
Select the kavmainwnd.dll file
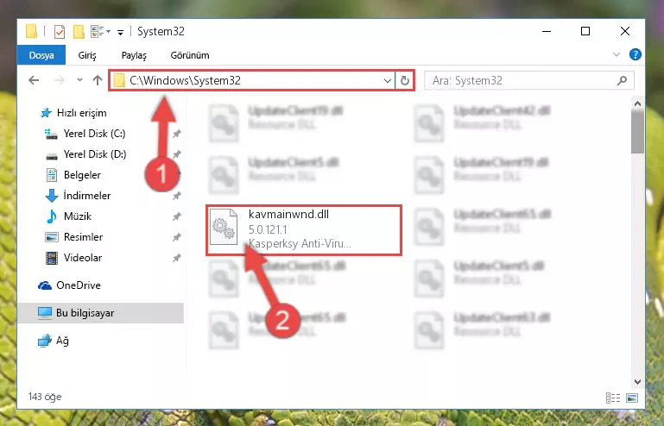[x=304, y=229]
